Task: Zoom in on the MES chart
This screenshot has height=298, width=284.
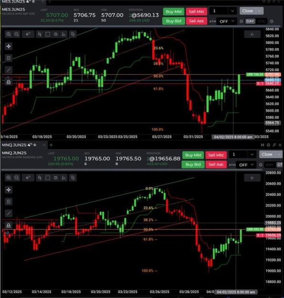Action: tap(9, 34)
